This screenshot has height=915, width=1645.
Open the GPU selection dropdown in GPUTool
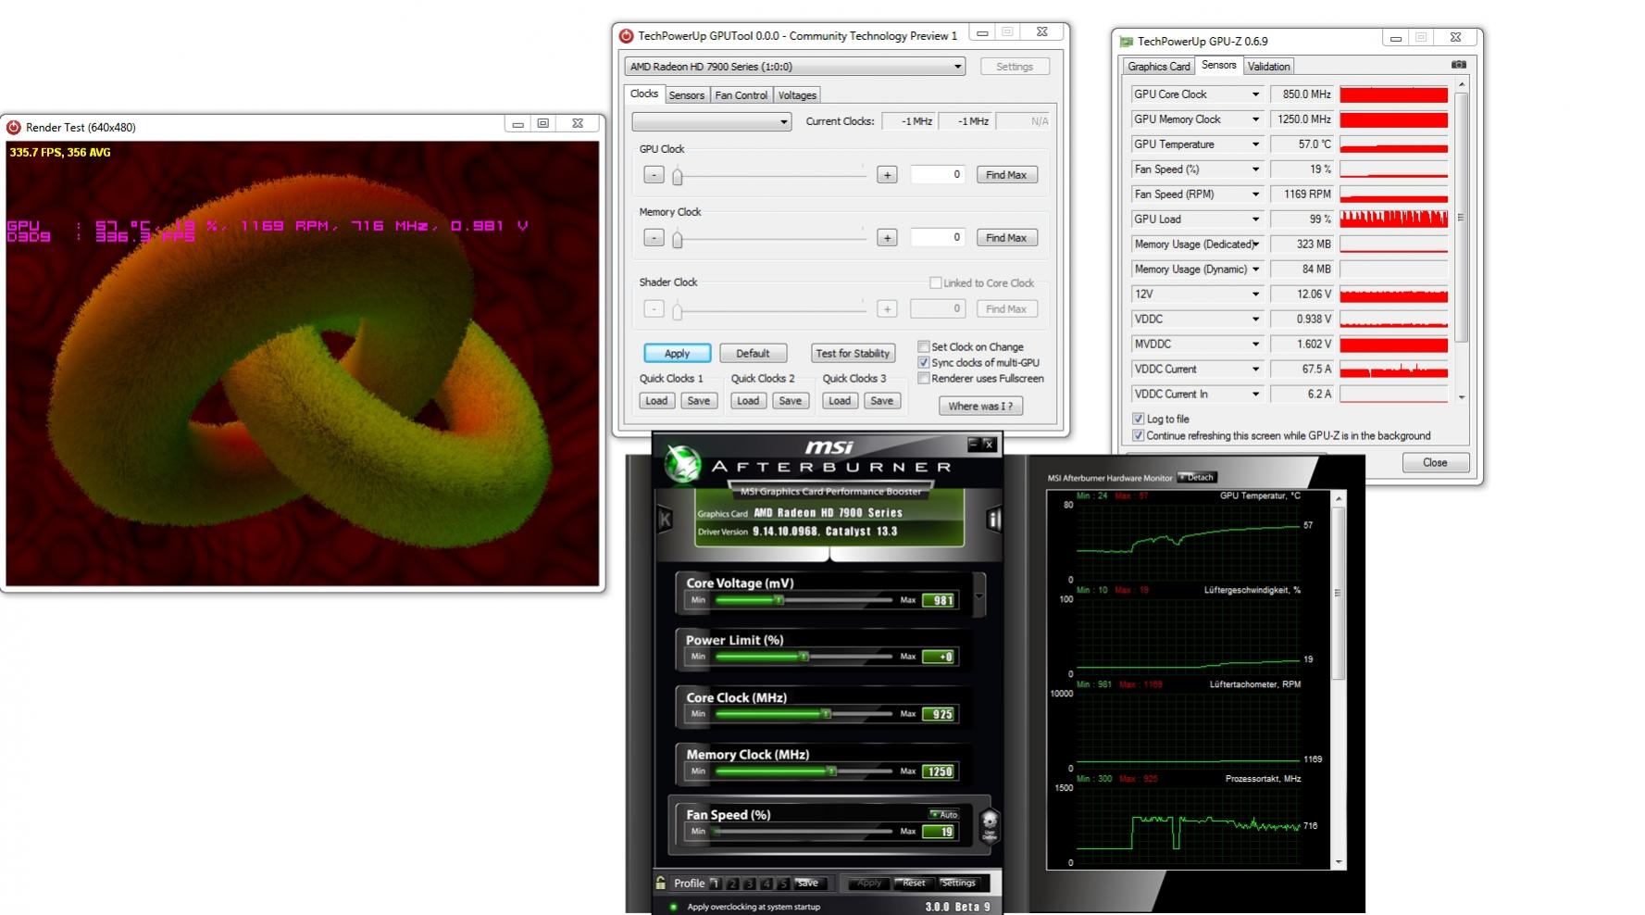[x=795, y=67]
